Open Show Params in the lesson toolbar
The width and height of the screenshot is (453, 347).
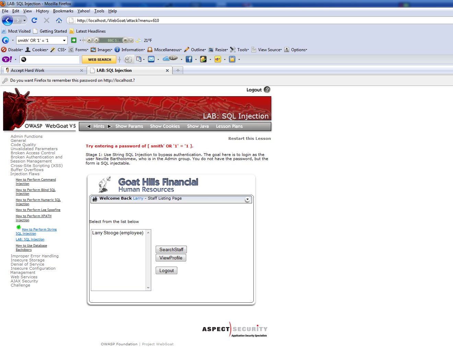[129, 126]
